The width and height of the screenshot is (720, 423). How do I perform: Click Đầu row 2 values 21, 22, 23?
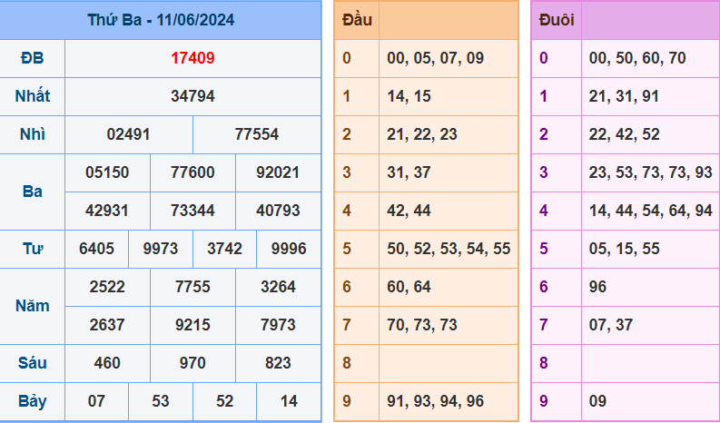coord(422,134)
